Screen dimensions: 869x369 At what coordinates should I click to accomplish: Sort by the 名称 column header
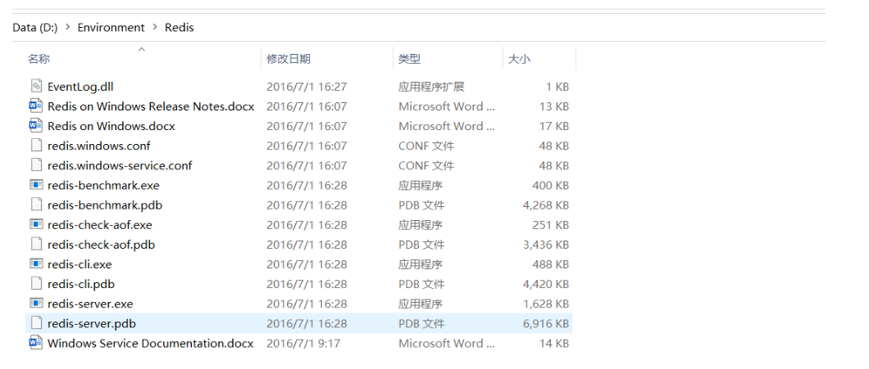pyautogui.click(x=39, y=59)
